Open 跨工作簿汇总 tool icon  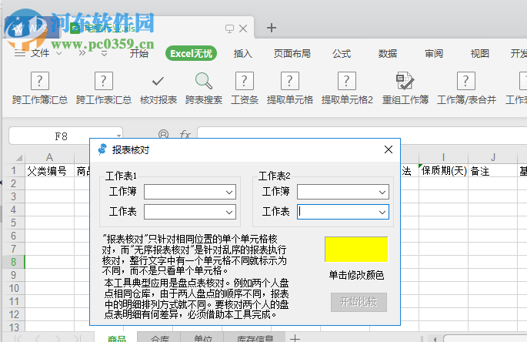40,81
